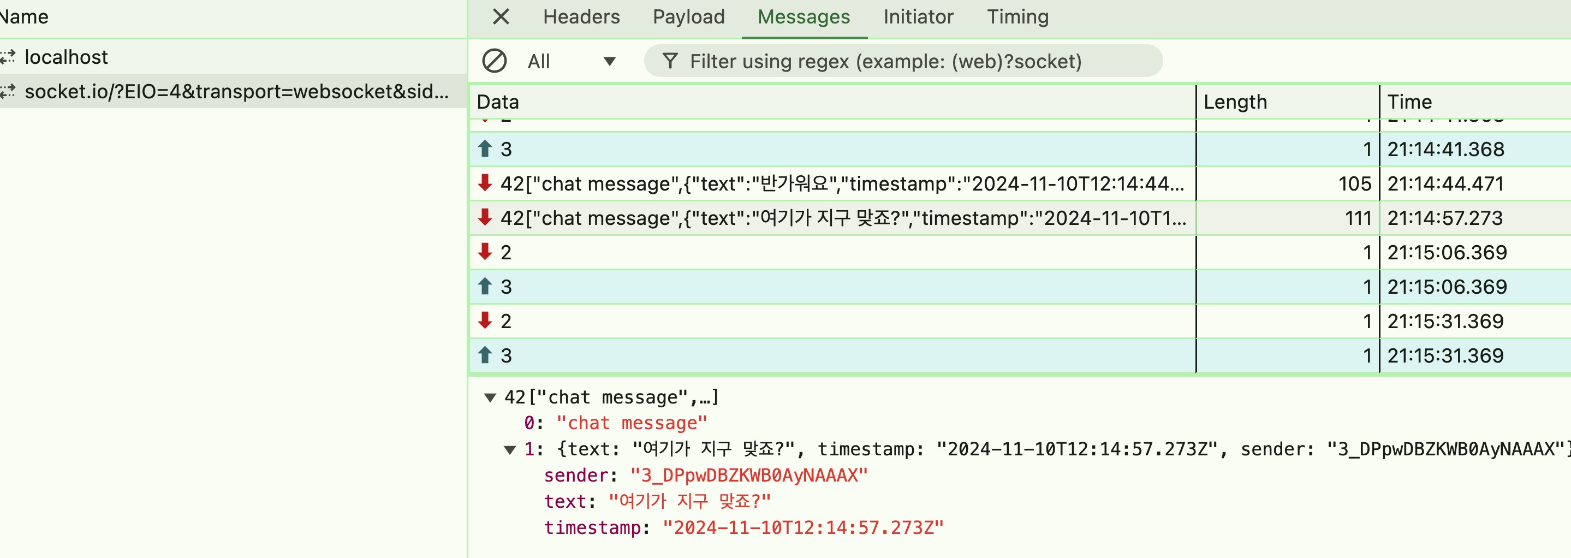Click red received arrow at 21:15:31.369
Image resolution: width=1571 pixels, height=558 pixels.
click(x=485, y=321)
